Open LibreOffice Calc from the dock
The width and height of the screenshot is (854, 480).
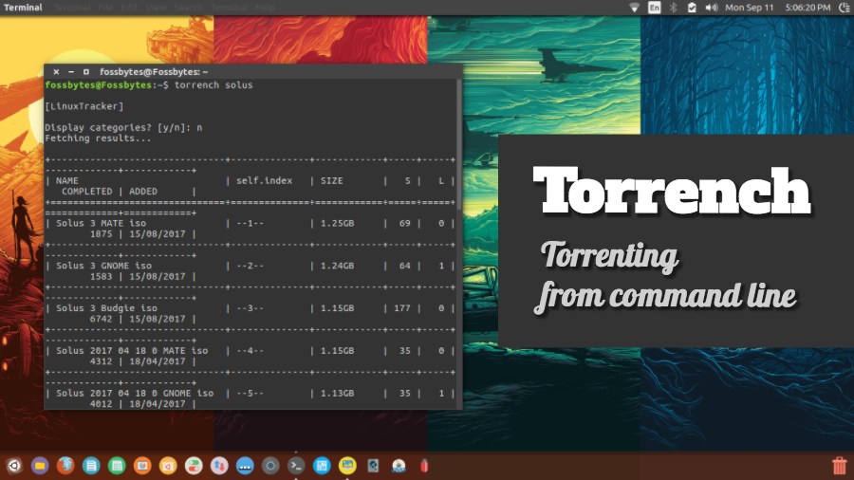click(x=117, y=466)
